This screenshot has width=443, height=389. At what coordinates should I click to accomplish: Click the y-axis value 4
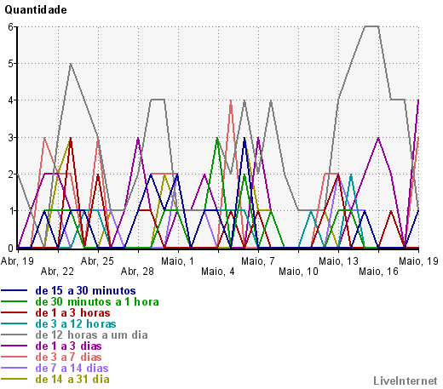(10, 100)
